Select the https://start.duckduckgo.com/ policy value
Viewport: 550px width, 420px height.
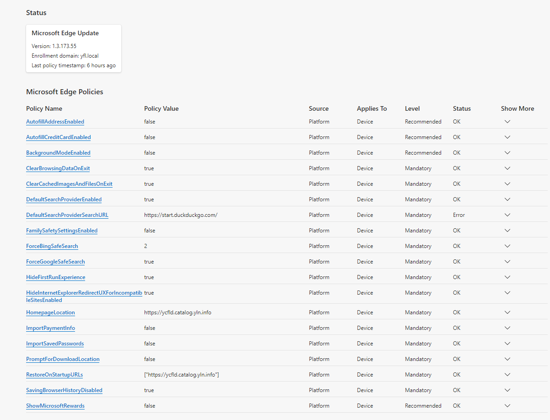pyautogui.click(x=181, y=215)
